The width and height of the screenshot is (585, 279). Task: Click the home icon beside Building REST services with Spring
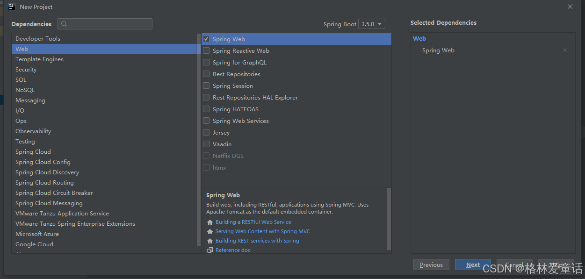(x=209, y=241)
